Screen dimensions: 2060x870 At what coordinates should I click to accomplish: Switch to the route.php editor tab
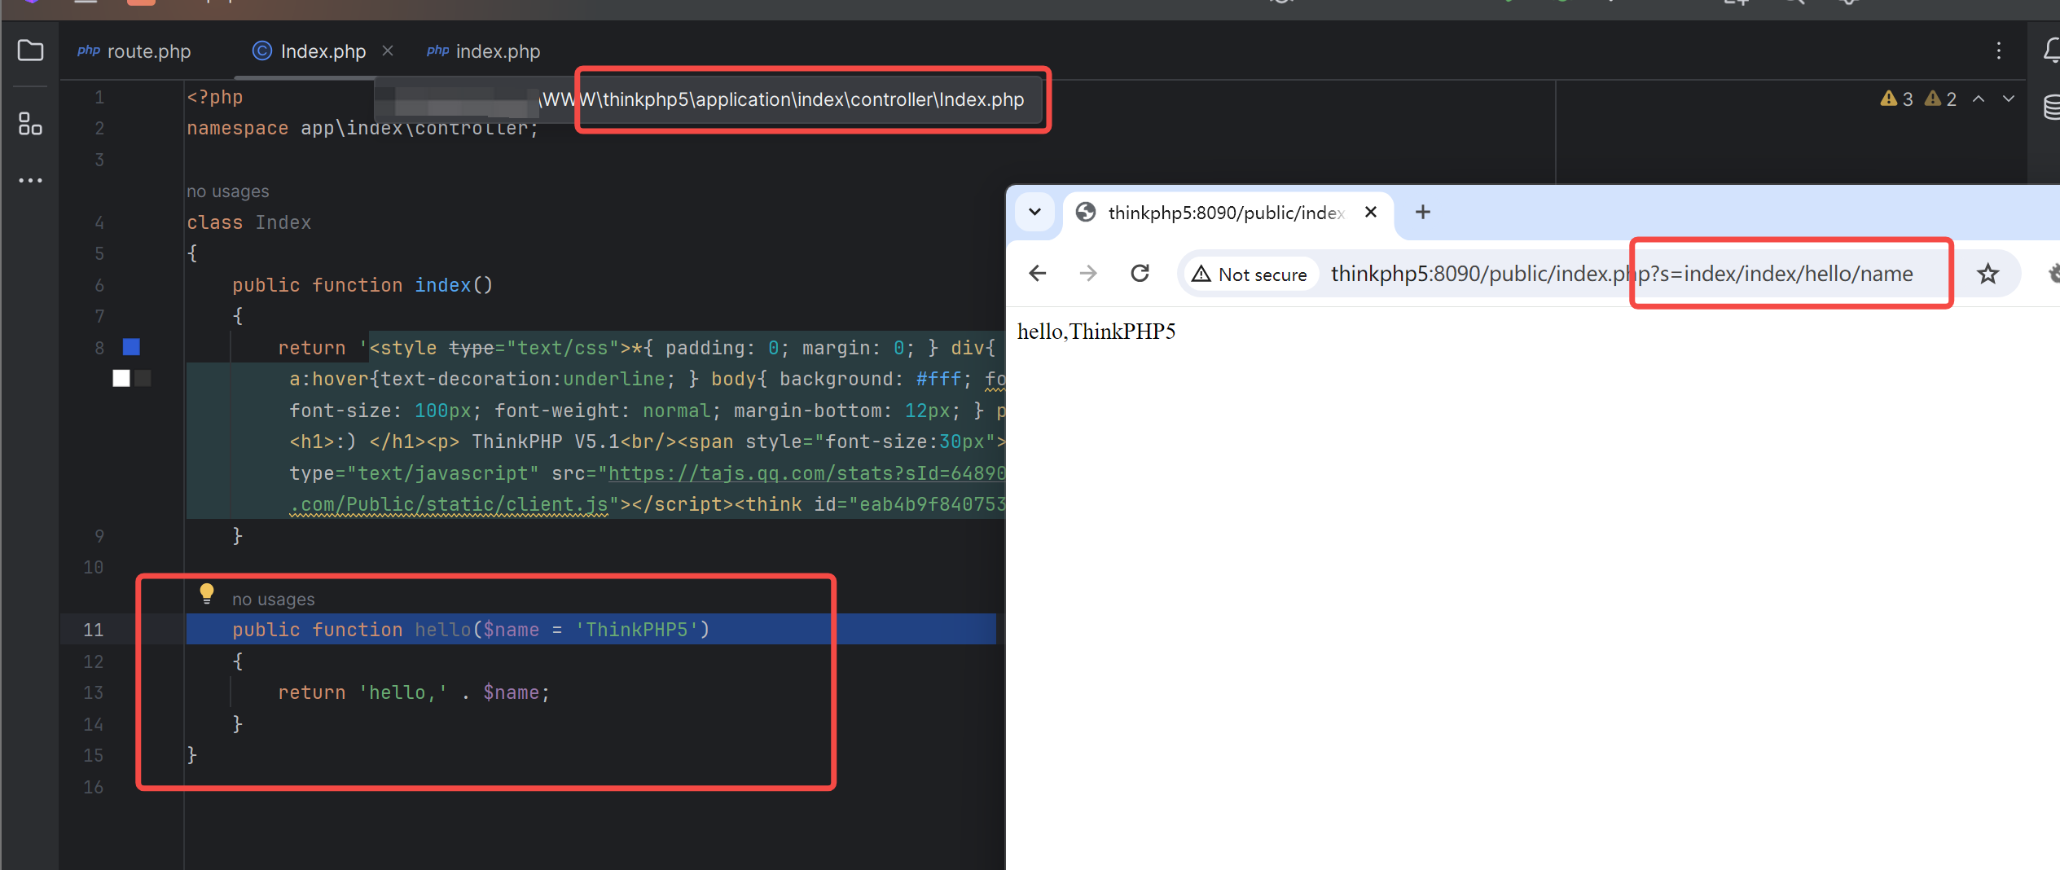134,51
